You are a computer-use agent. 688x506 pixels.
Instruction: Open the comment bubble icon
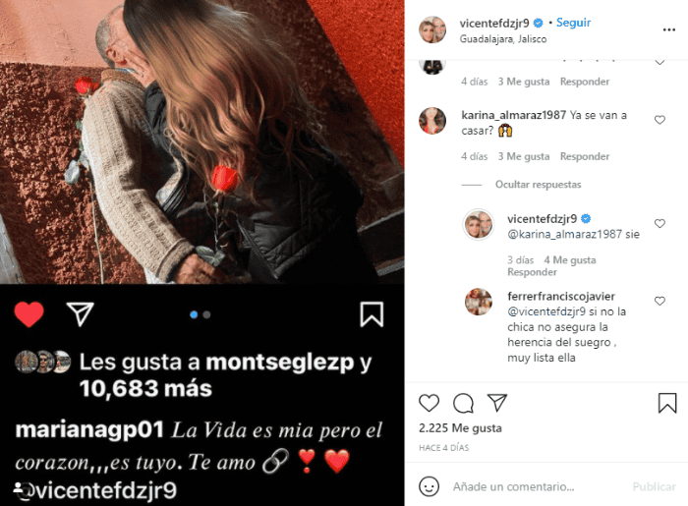pos(463,403)
